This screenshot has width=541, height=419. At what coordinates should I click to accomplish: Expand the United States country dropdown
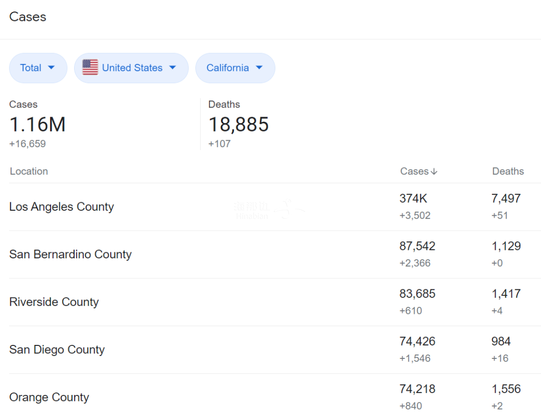pyautogui.click(x=132, y=68)
